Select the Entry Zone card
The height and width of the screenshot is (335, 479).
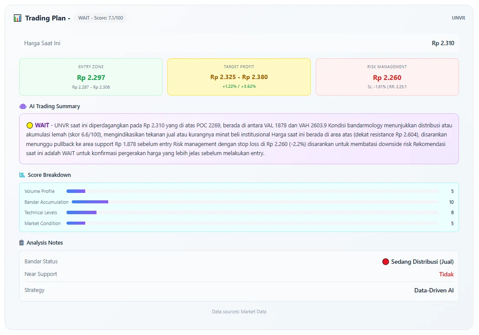tap(91, 77)
